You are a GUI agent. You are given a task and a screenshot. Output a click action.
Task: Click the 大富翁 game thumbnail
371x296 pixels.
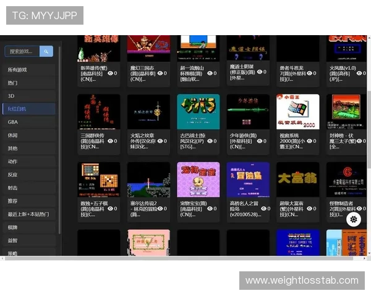[x=297, y=179]
